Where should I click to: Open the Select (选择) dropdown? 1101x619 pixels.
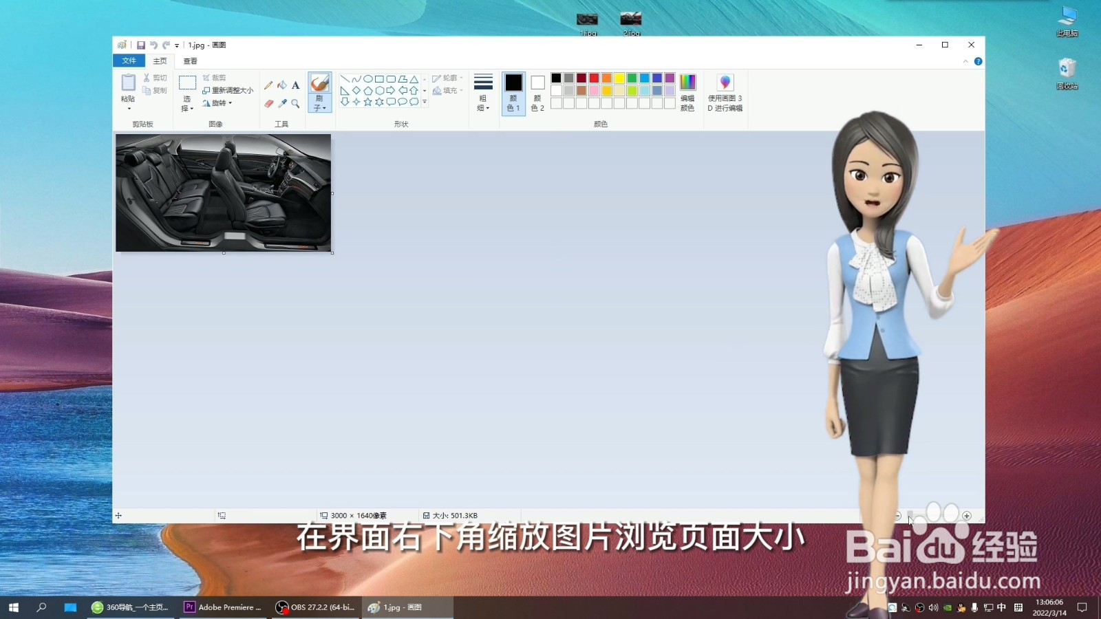tap(187, 104)
